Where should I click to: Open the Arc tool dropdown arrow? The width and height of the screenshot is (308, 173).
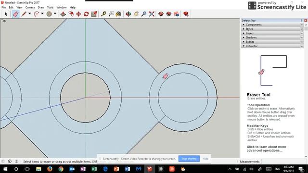pos(42,13)
